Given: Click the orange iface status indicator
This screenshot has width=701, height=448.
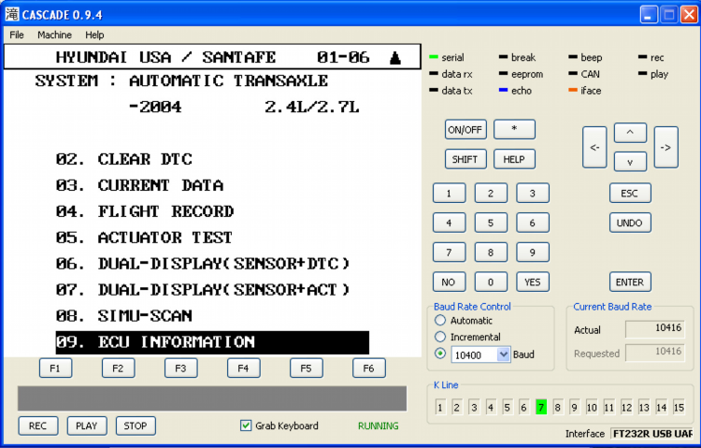Looking at the screenshot, I should tap(573, 91).
